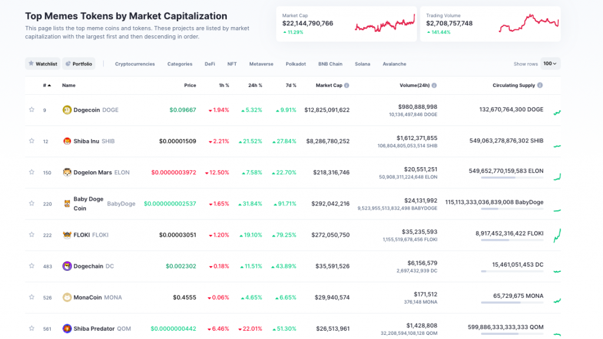
Task: Open the Avalanche tab
Action: click(394, 64)
